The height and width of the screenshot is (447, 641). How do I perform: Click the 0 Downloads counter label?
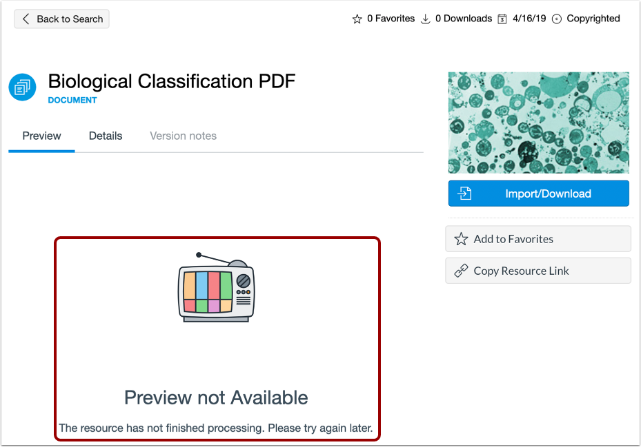[465, 19]
